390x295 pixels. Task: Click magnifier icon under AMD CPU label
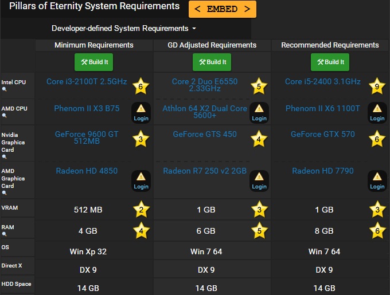pos(4,116)
